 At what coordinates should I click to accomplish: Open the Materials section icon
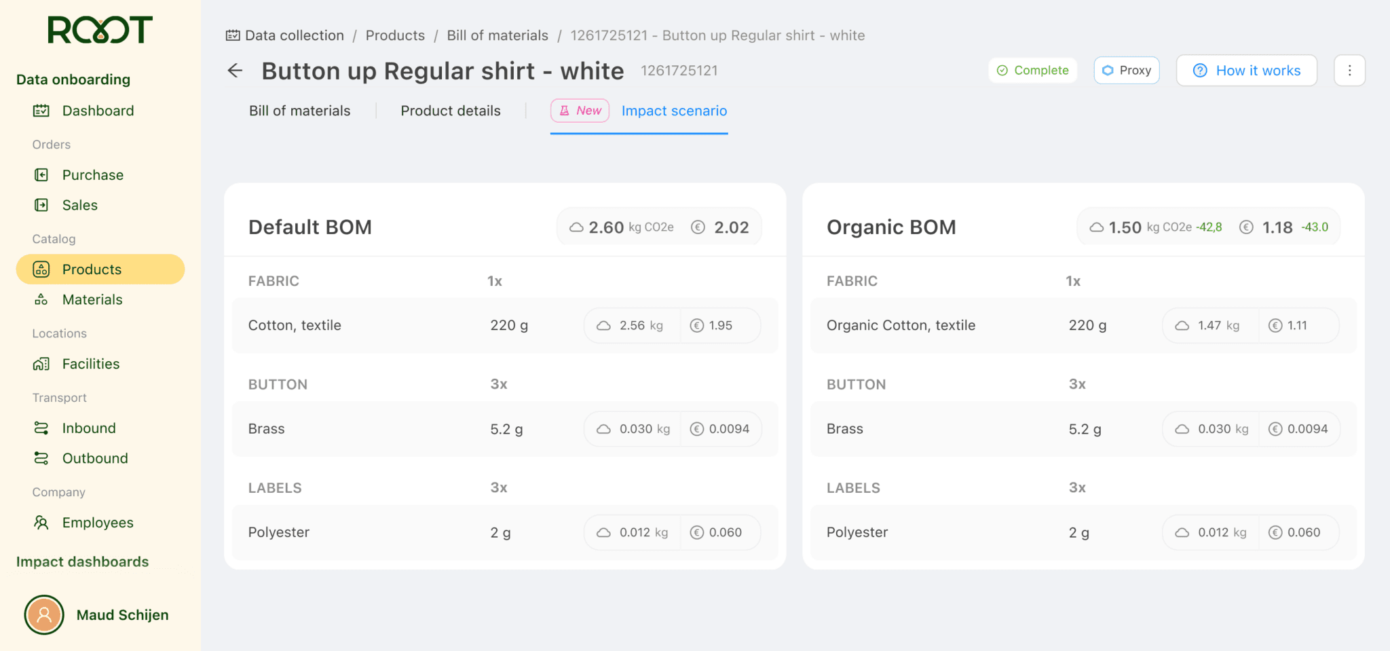41,299
